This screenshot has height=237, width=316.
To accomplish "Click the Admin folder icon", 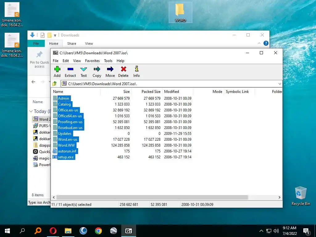I will [55, 98].
